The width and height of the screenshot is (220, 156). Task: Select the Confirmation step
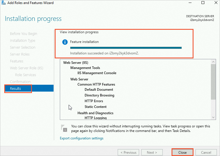tap(20, 82)
